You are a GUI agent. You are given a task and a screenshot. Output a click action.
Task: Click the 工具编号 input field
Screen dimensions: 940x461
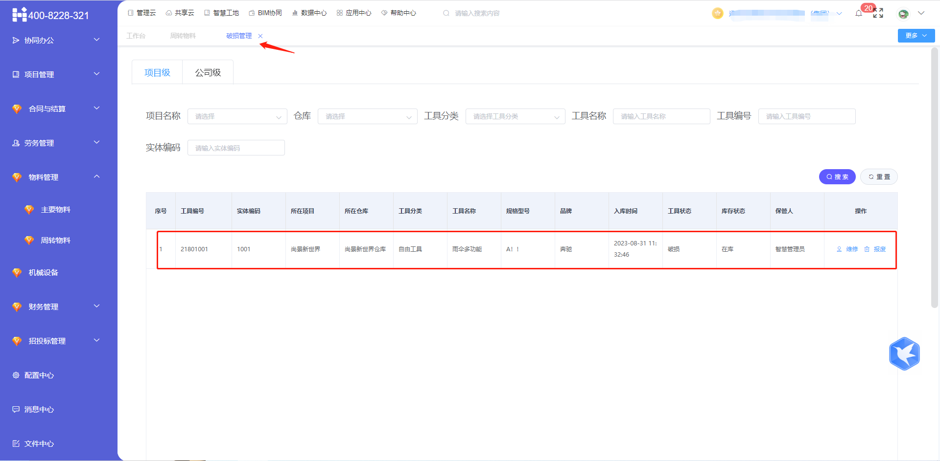[807, 116]
